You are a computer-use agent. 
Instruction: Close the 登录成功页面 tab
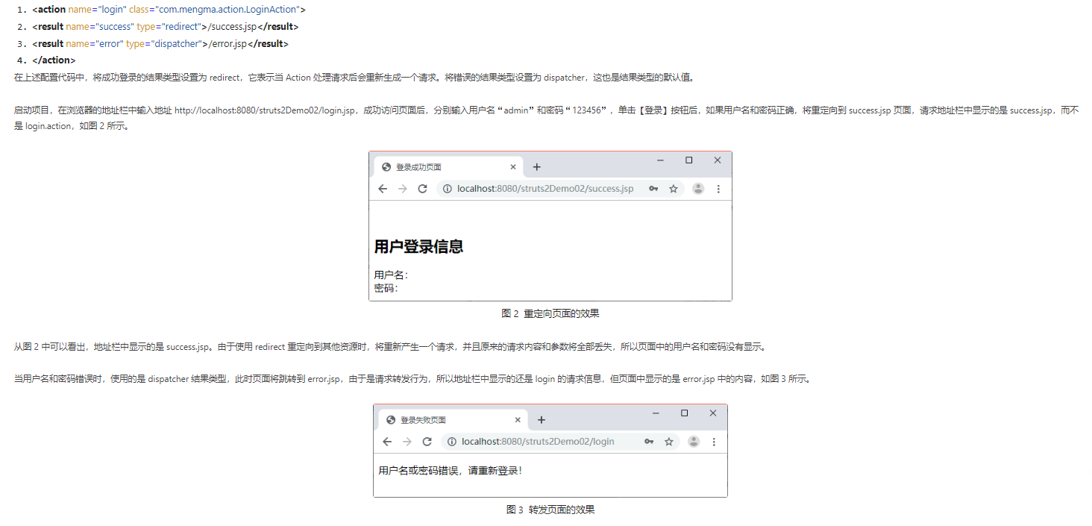point(513,167)
